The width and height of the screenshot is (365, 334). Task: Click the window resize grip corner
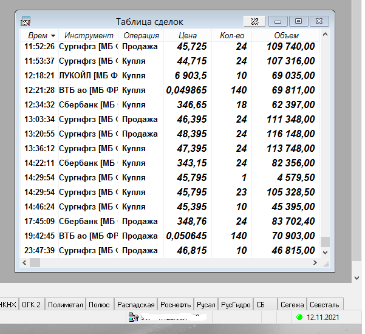pyautogui.click(x=326, y=264)
